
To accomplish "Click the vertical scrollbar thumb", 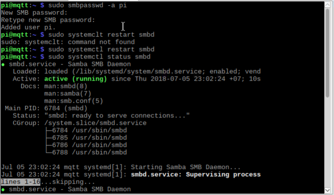I will tap(328, 53).
